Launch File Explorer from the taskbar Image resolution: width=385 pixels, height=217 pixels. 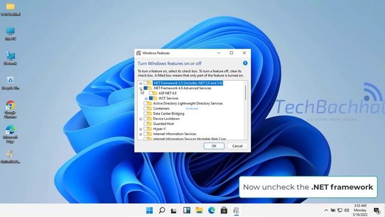tap(199, 210)
